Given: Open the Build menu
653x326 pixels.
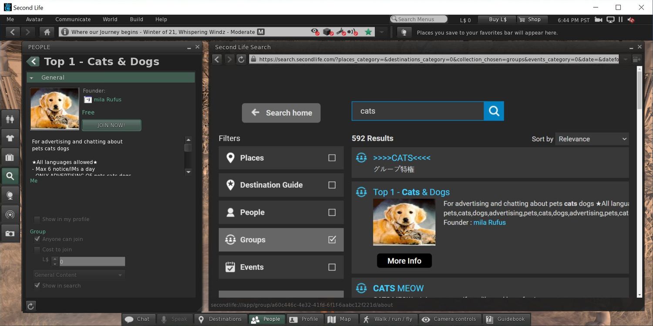Looking at the screenshot, I should click(x=137, y=20).
